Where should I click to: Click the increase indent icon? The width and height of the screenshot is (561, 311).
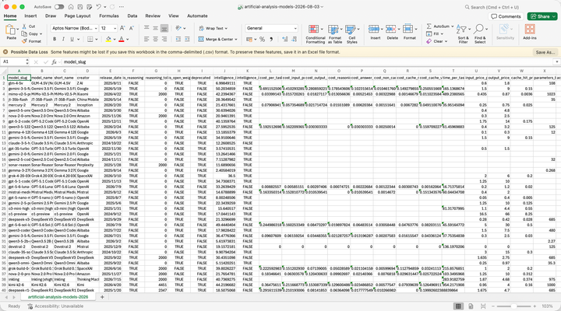coord(187,40)
